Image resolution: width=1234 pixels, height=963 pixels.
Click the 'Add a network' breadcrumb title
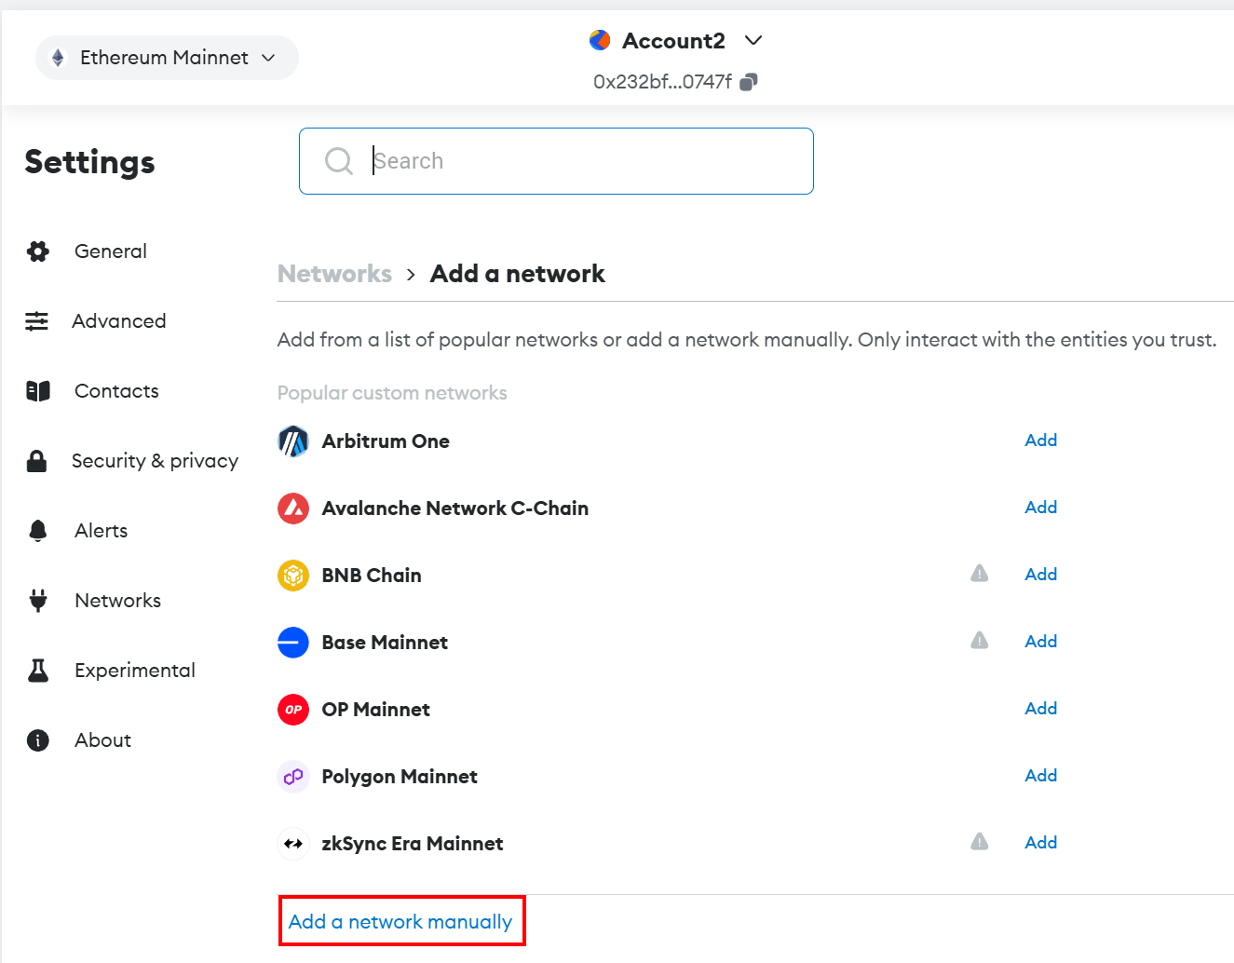(x=518, y=274)
